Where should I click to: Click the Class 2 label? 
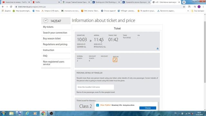coord(85,106)
